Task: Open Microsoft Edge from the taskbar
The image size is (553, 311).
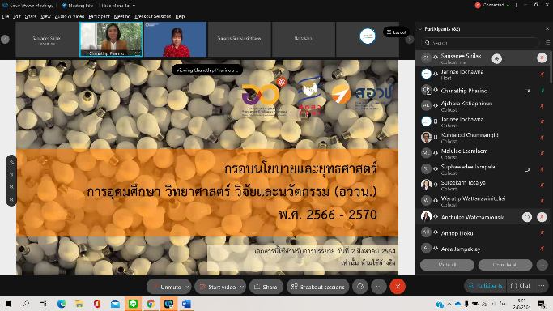Action: (62, 304)
